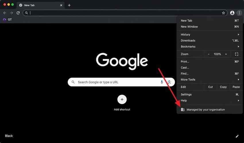Start voice search with microphone icon

click(x=162, y=82)
